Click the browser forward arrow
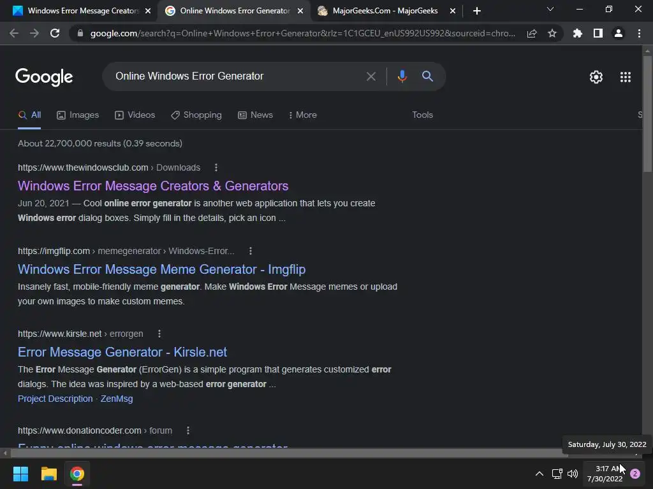653x489 pixels. (34, 33)
